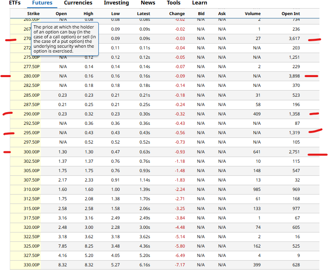This screenshot has height=270, width=328.
Task: Click open interest 977 value
Action: pos(296,208)
